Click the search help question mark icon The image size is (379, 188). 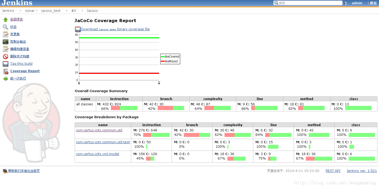tap(345, 3)
